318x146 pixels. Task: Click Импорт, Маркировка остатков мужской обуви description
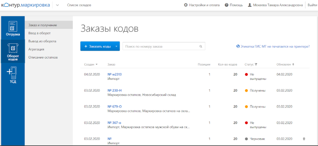click(149, 127)
